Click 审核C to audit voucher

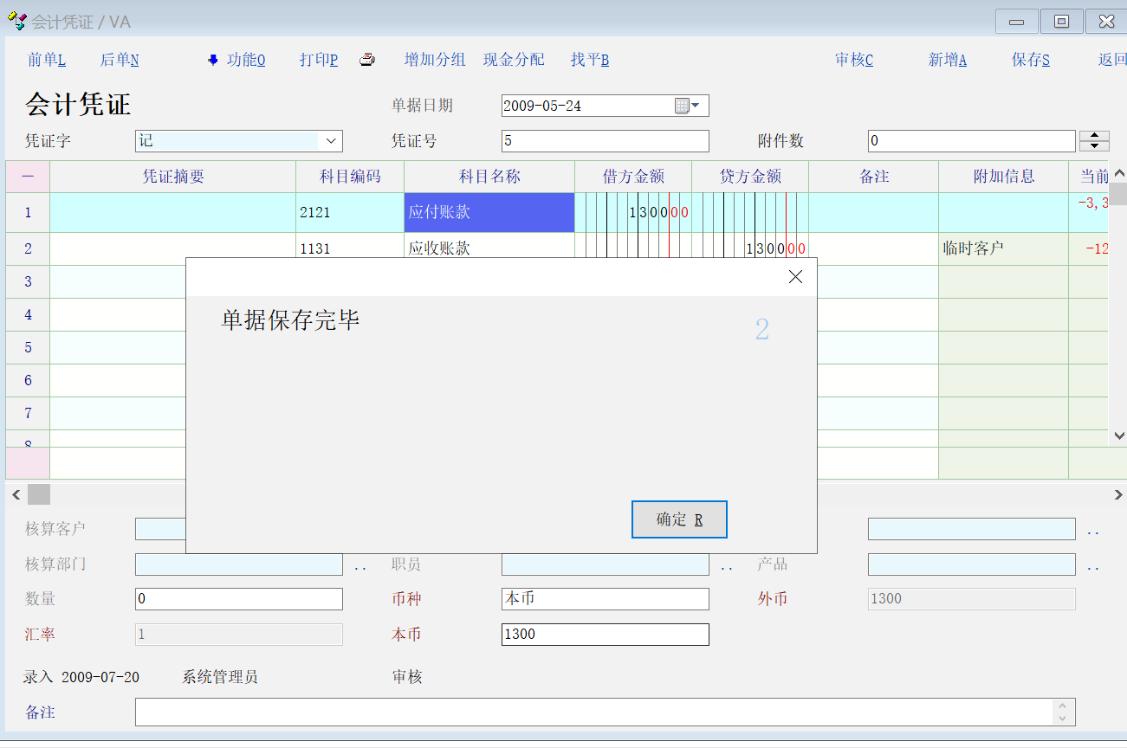854,60
